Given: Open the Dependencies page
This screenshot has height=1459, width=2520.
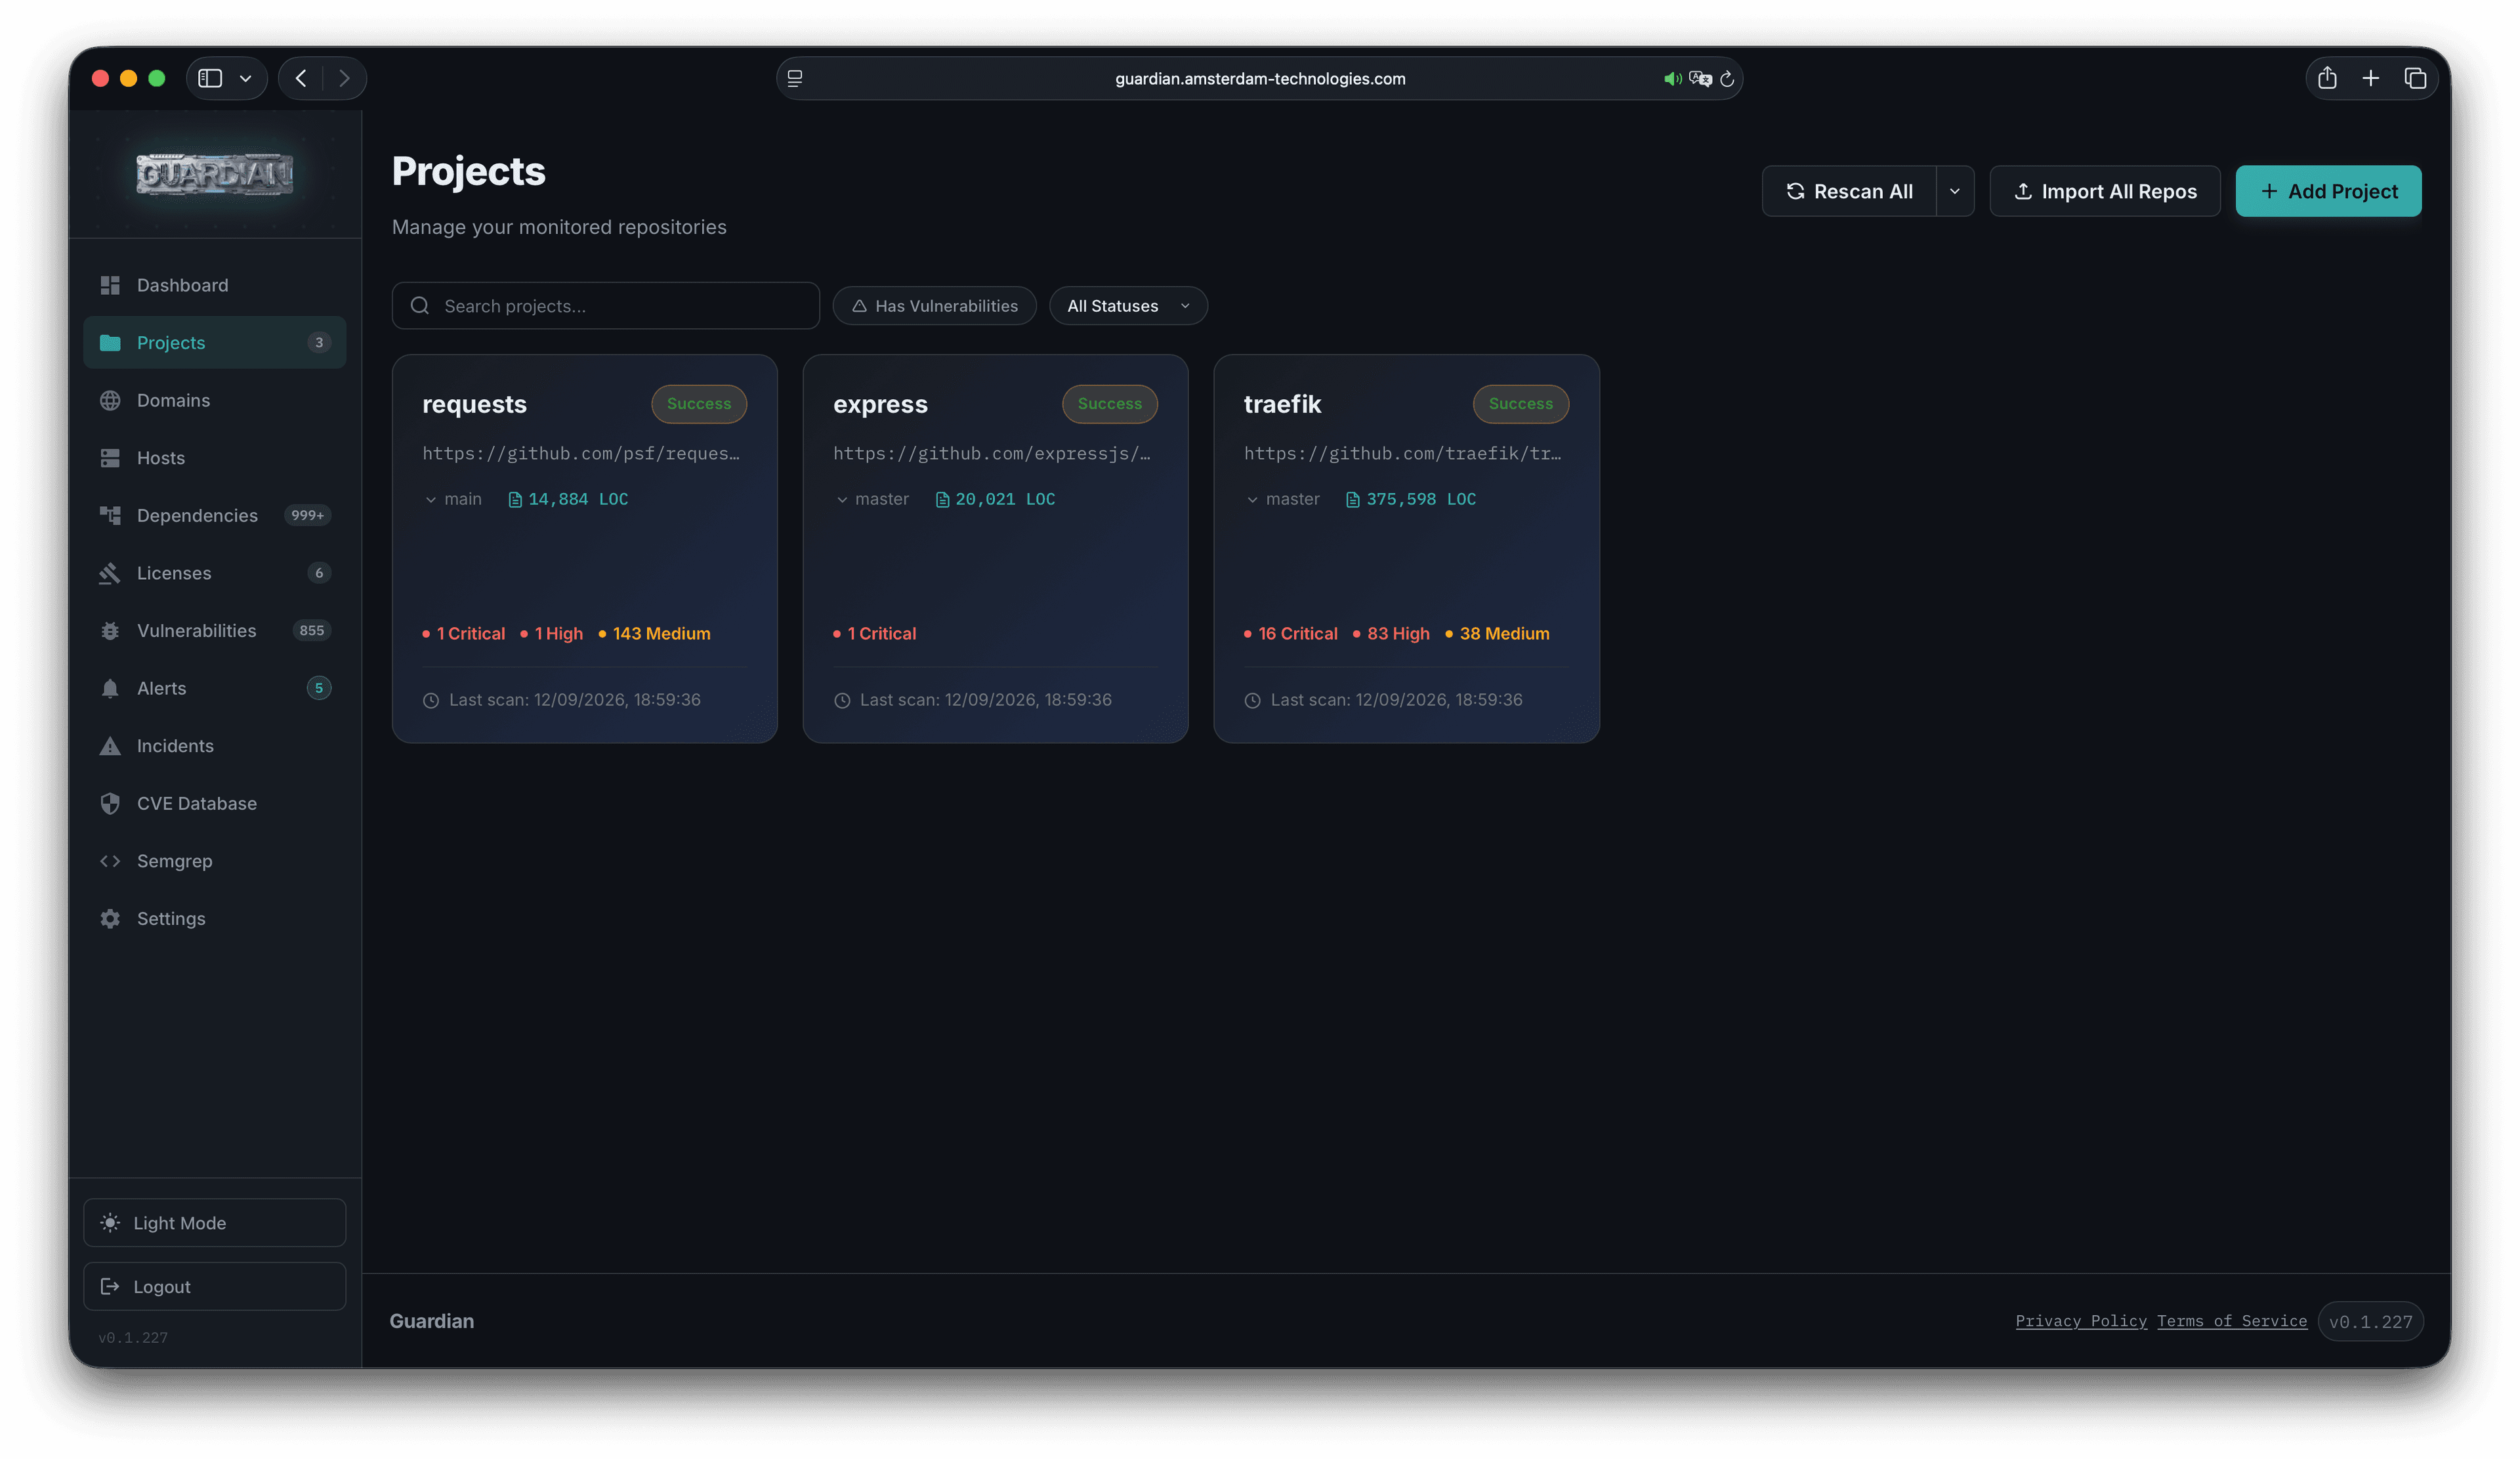Looking at the screenshot, I should (x=214, y=515).
